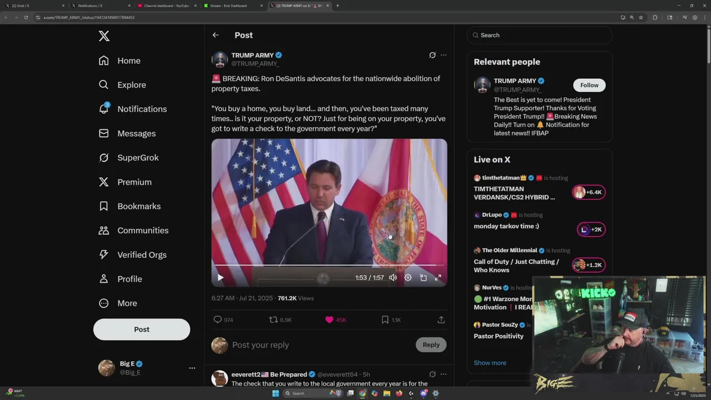Open more options on TRUMP ARMY post
Screen dimensions: 711x400
[x=443, y=55]
